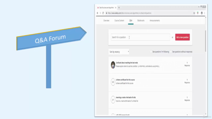This screenshot has width=212, height=119.
Task: Open a new browser tab with plus
Action: click(x=119, y=8)
